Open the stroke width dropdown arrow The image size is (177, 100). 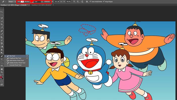42,2
